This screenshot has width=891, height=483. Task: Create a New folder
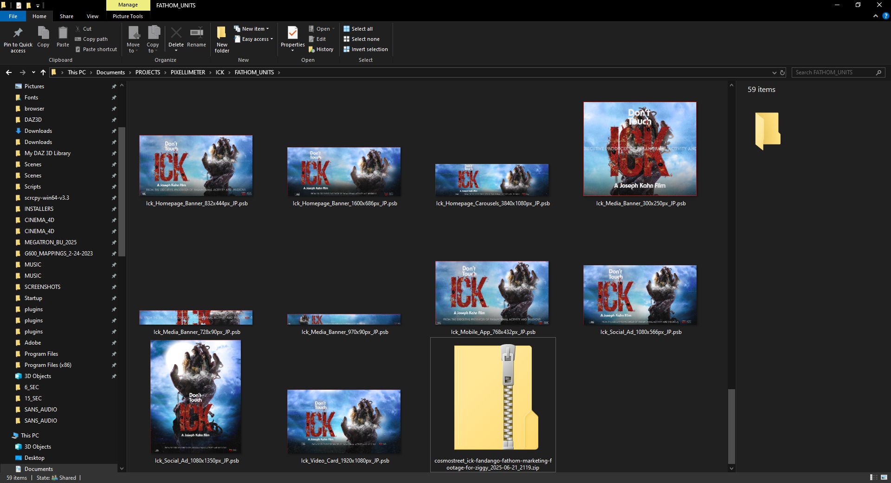[222, 40]
